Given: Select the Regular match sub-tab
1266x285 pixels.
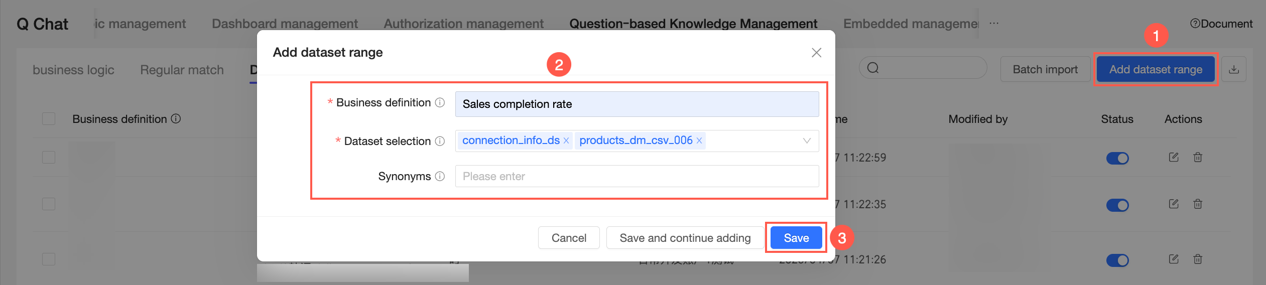Looking at the screenshot, I should pos(182,70).
